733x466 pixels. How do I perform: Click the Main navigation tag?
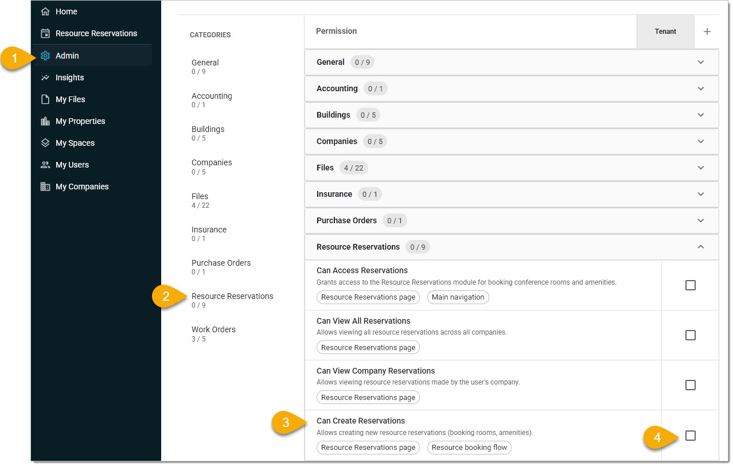pyautogui.click(x=458, y=297)
